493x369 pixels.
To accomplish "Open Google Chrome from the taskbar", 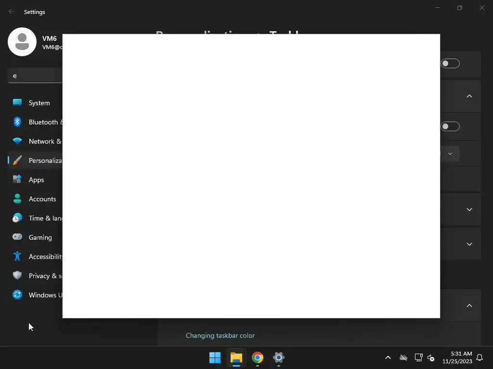I will (x=258, y=357).
